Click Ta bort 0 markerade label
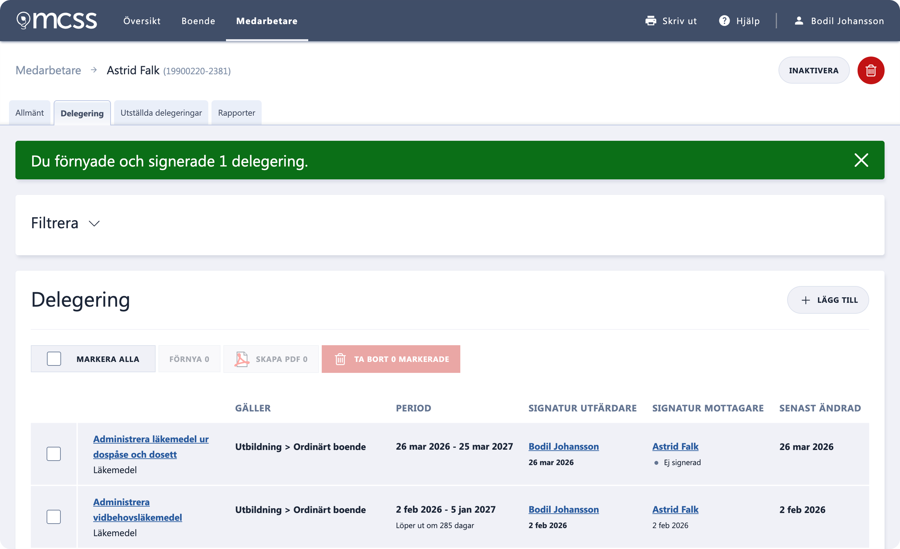The width and height of the screenshot is (900, 549). tap(402, 359)
